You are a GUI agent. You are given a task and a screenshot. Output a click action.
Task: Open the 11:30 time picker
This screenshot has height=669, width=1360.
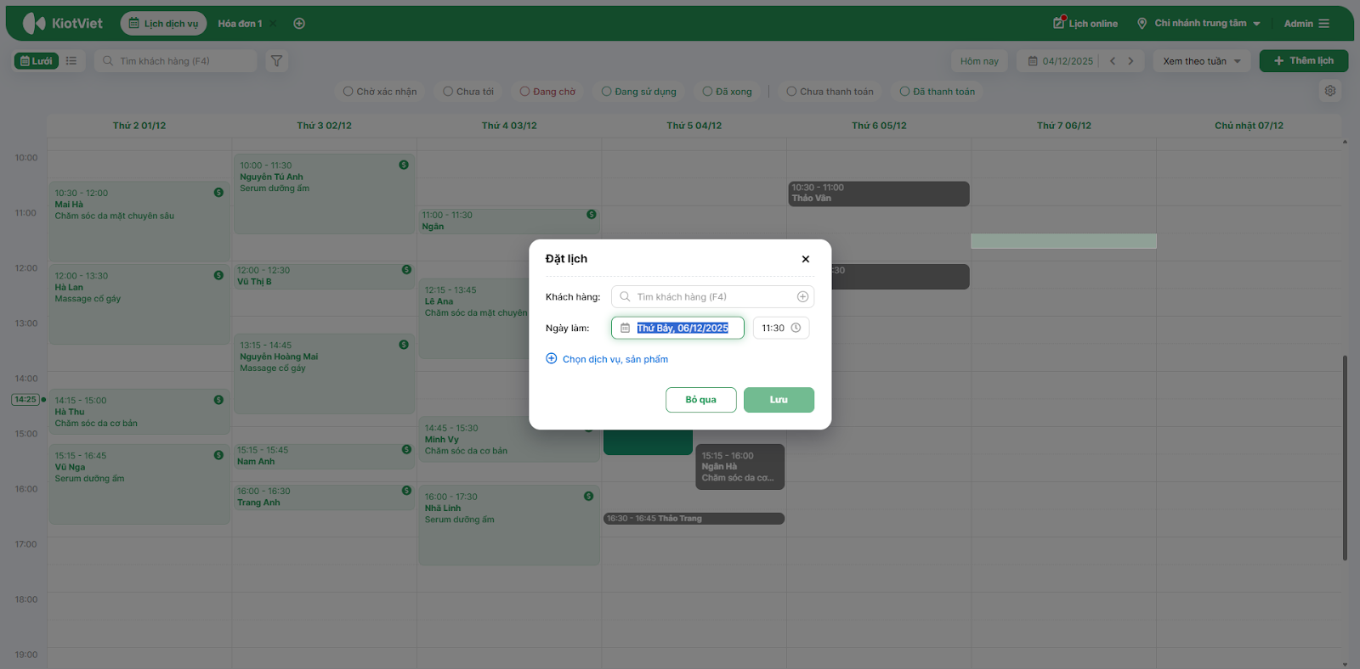(x=781, y=328)
